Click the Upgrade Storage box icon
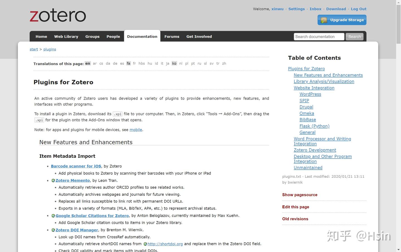Viewport: 401px width, 252px height. click(324, 20)
